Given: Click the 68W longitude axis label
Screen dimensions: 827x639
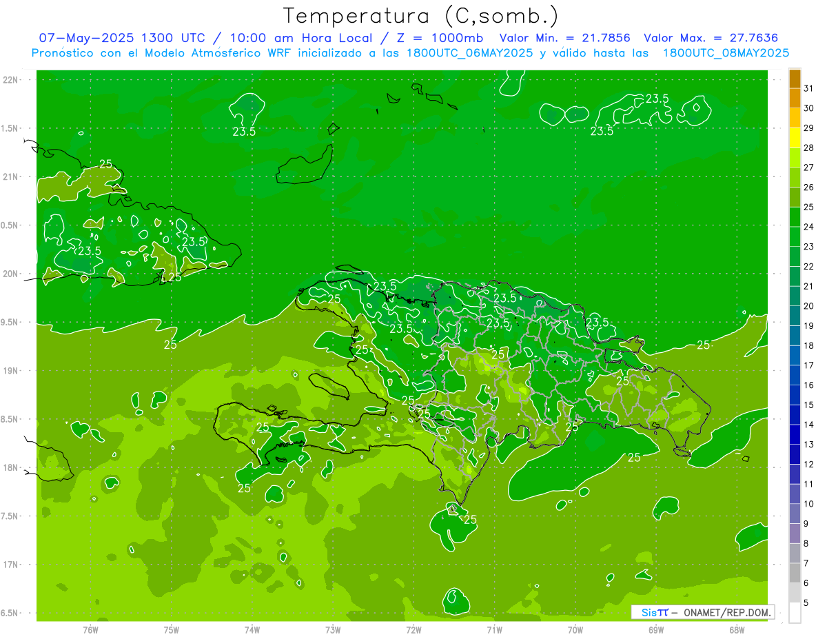Looking at the screenshot, I should [737, 629].
